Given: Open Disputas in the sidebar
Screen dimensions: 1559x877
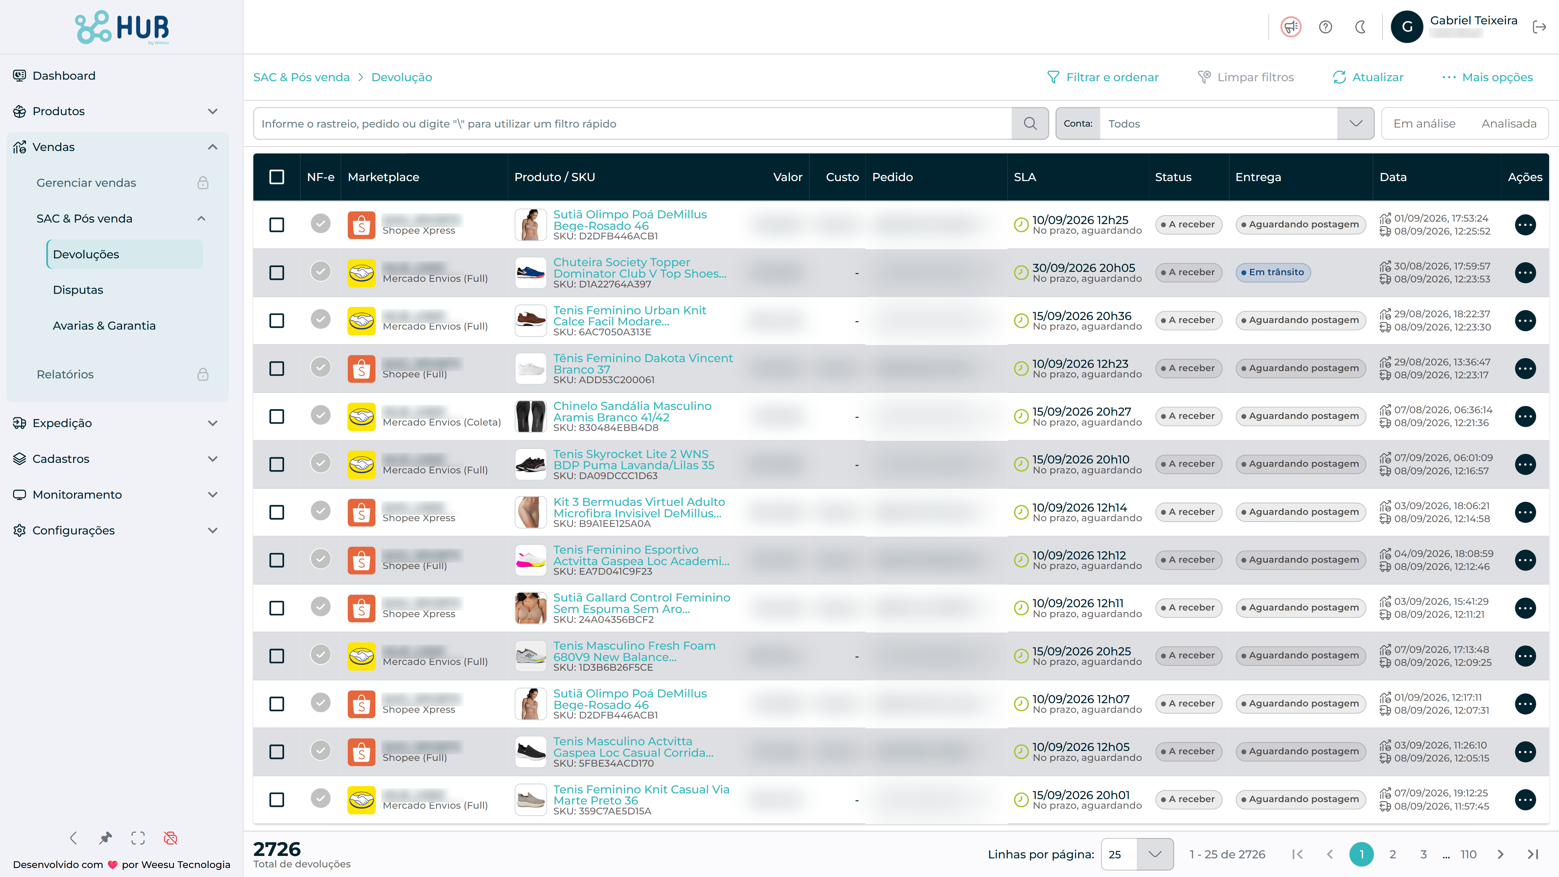Looking at the screenshot, I should (78, 290).
